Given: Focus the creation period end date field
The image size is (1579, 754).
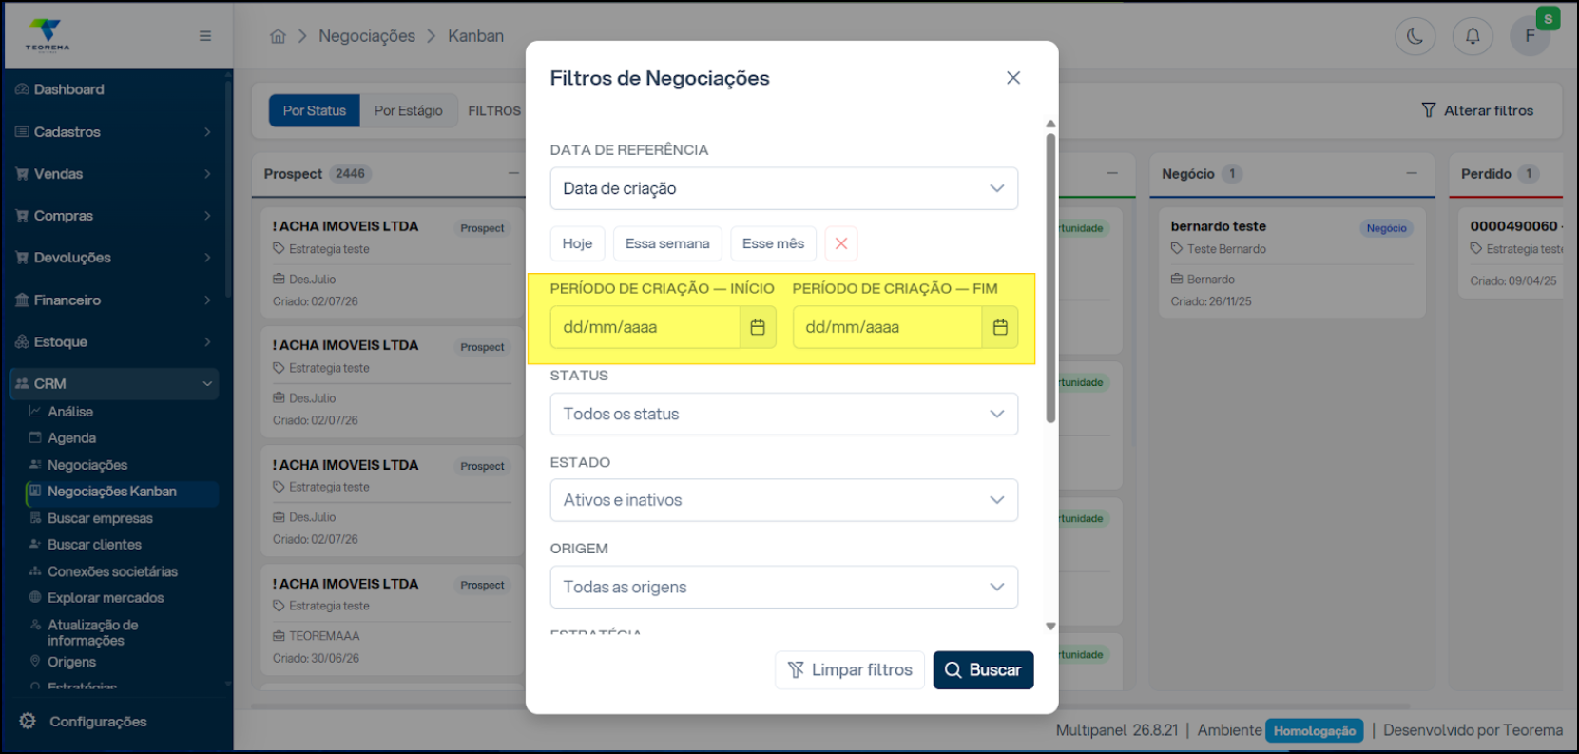Looking at the screenshot, I should click(x=888, y=327).
